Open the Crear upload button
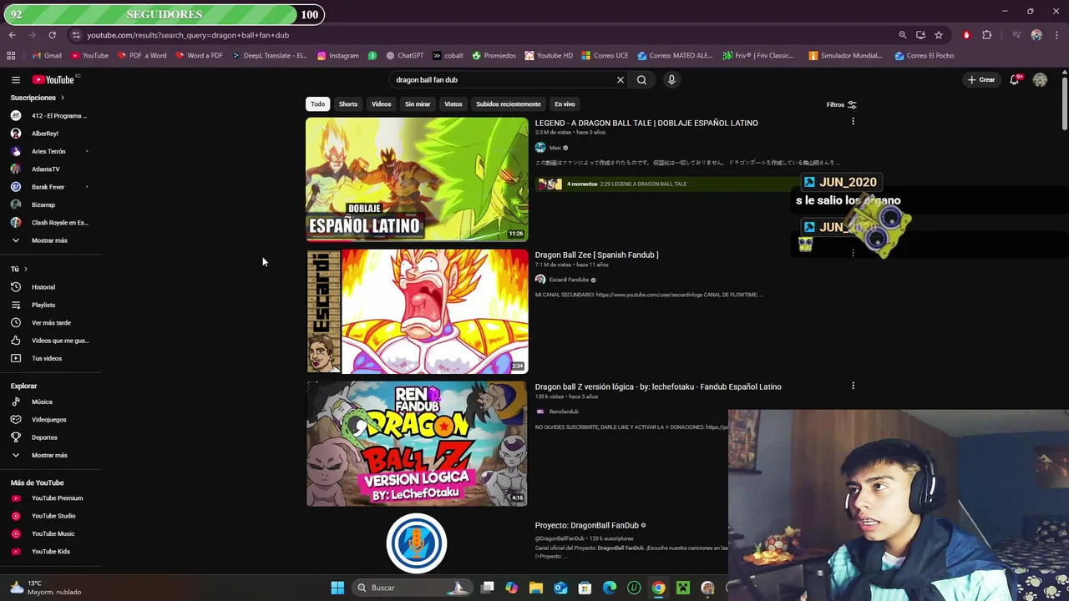 coord(980,80)
